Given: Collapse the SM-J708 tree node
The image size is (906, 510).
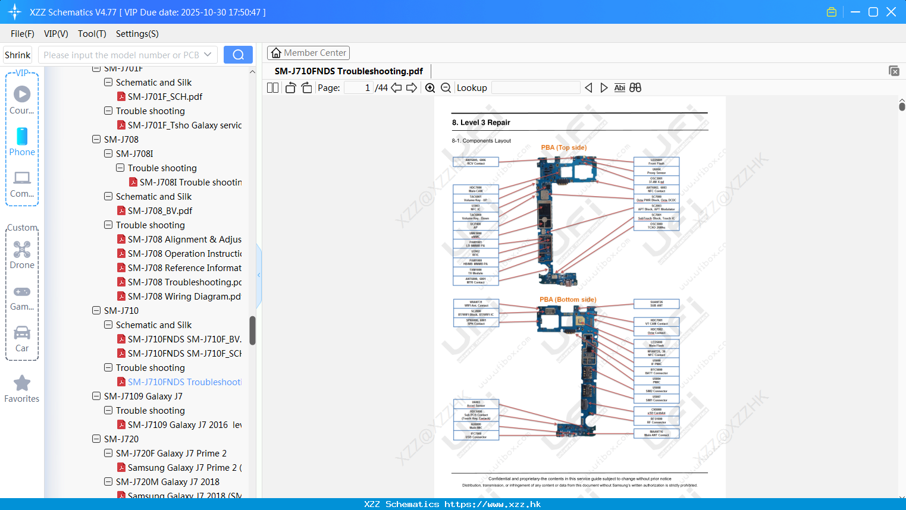Looking at the screenshot, I should pyautogui.click(x=96, y=139).
